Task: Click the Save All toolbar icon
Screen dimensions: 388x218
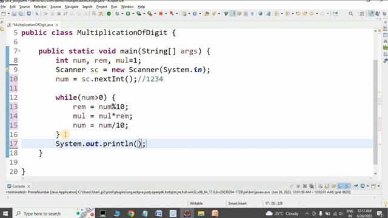Action: click(21, 14)
